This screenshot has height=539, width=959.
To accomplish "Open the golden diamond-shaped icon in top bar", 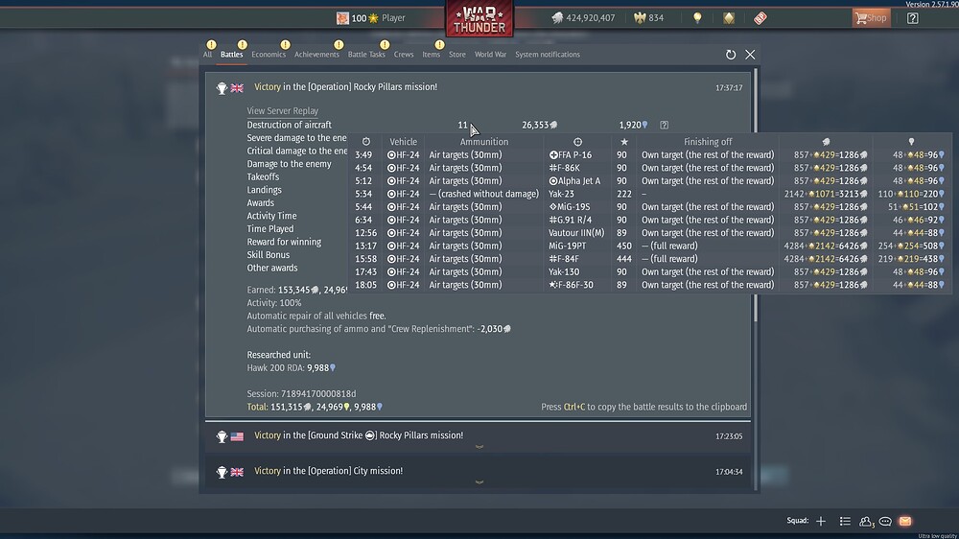I will (x=729, y=18).
